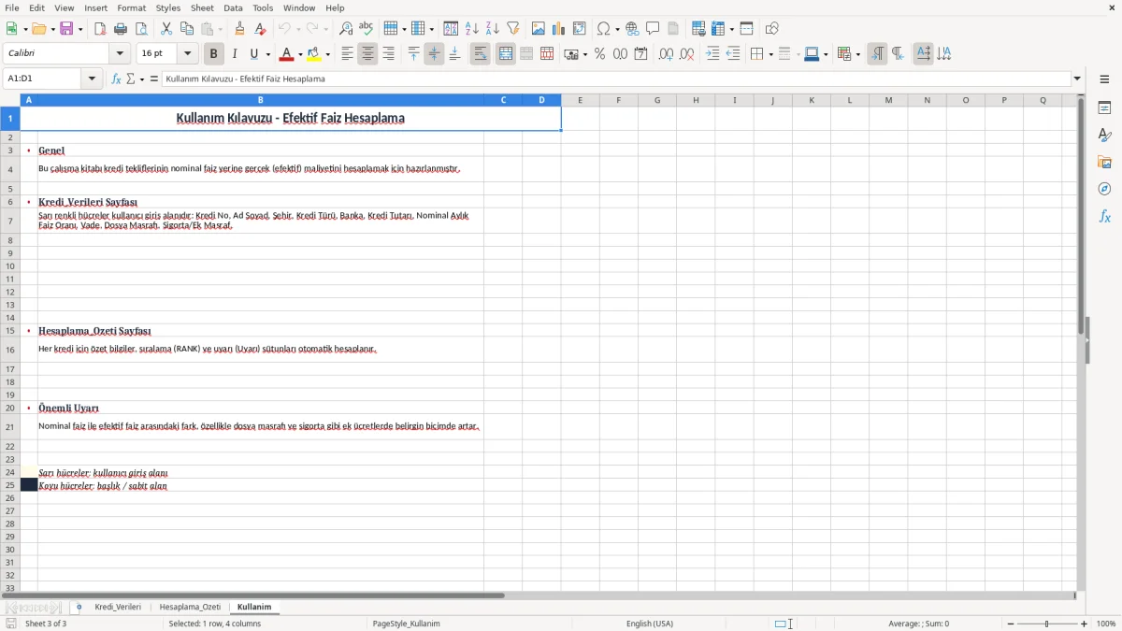Screen dimensions: 1122x631
Task: Expand the Name Box dropdown
Action: [x=93, y=79]
